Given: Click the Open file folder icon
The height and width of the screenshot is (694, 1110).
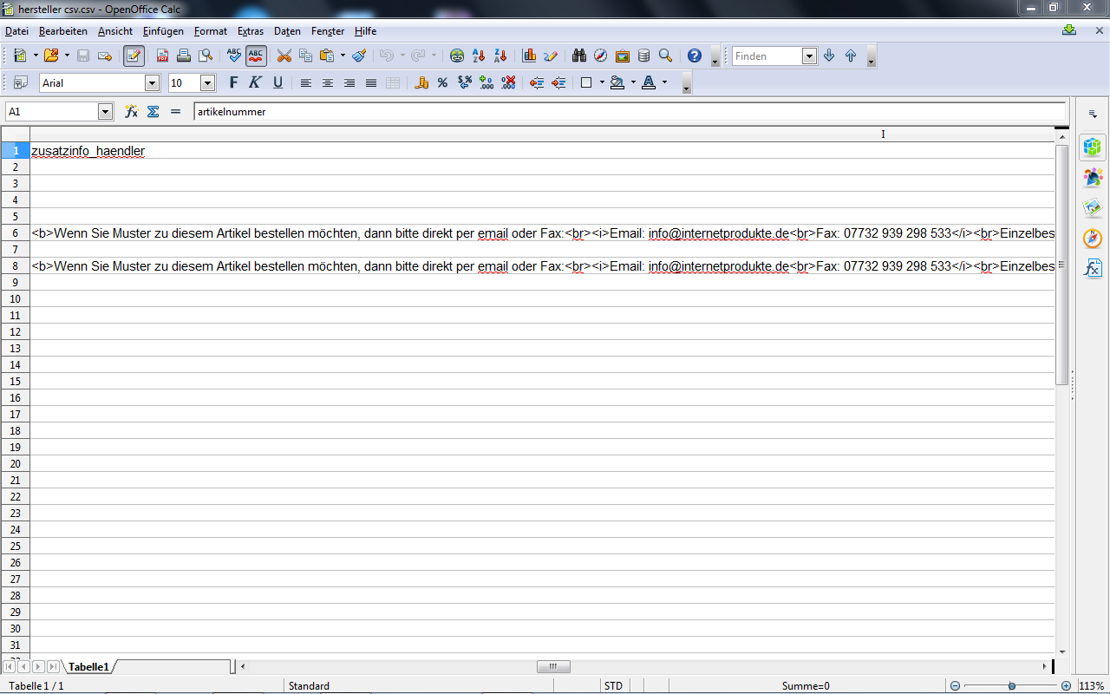Looking at the screenshot, I should tap(51, 56).
